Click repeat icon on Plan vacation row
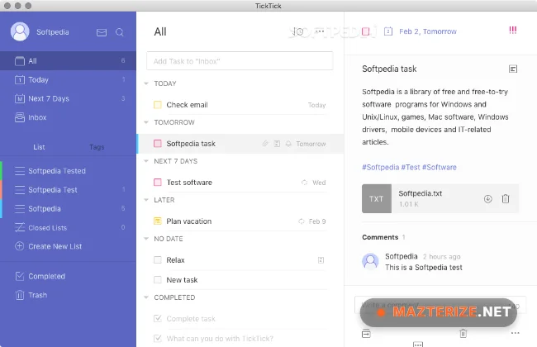The image size is (537, 347). 302,221
